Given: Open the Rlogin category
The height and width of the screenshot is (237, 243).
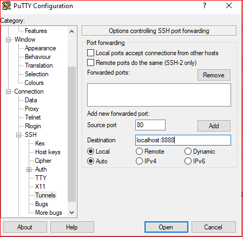Looking at the screenshot, I should click(x=33, y=126).
